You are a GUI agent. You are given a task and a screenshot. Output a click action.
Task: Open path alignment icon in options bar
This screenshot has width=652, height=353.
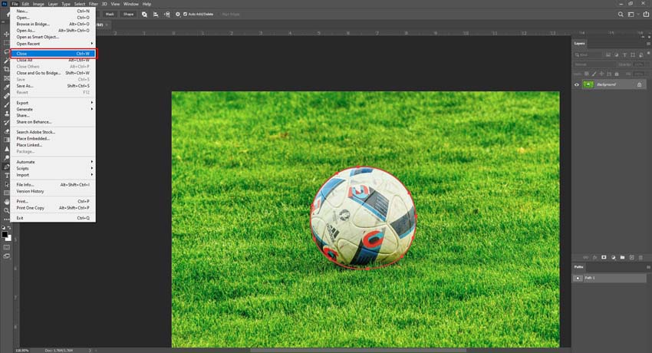point(156,14)
